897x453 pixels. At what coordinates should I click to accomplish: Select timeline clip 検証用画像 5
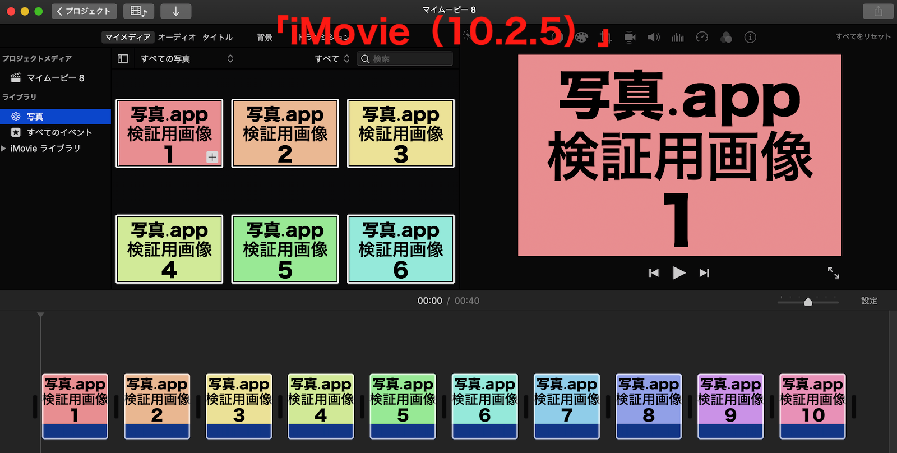pyautogui.click(x=403, y=406)
